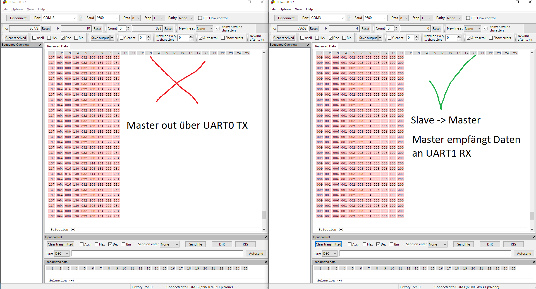
Task: Maximize the right HTerm window
Action: [x=517, y=2]
